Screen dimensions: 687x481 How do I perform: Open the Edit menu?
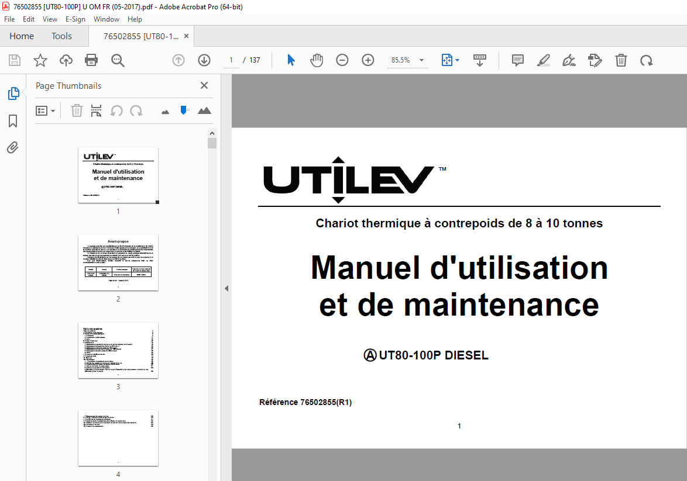point(29,19)
